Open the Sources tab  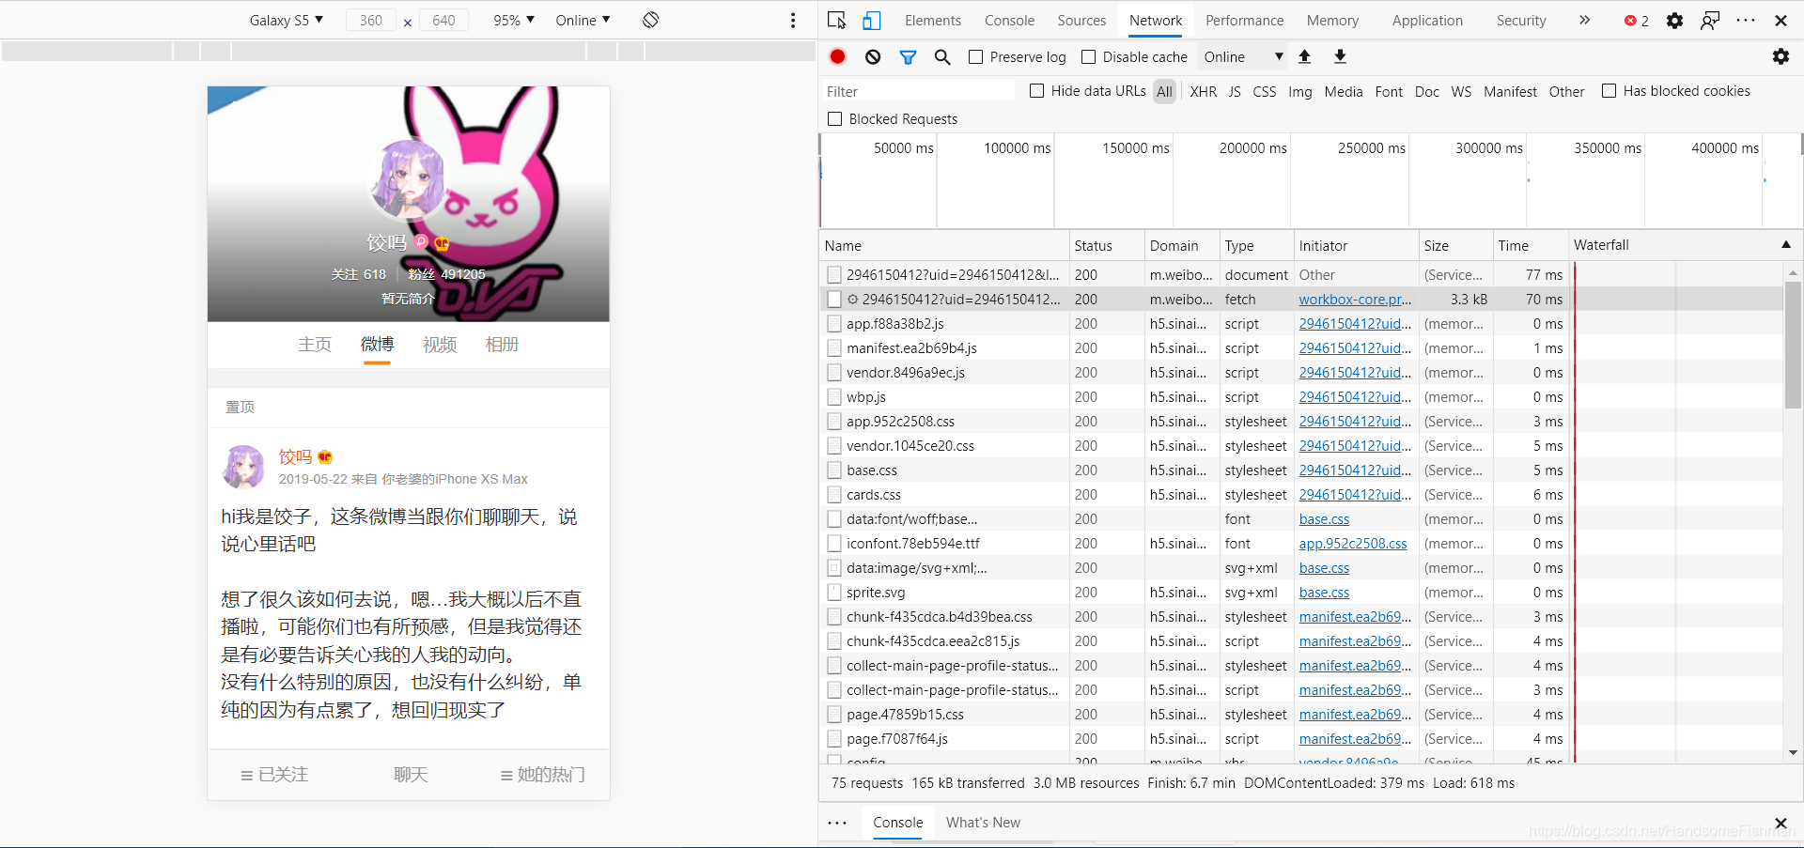point(1081,21)
